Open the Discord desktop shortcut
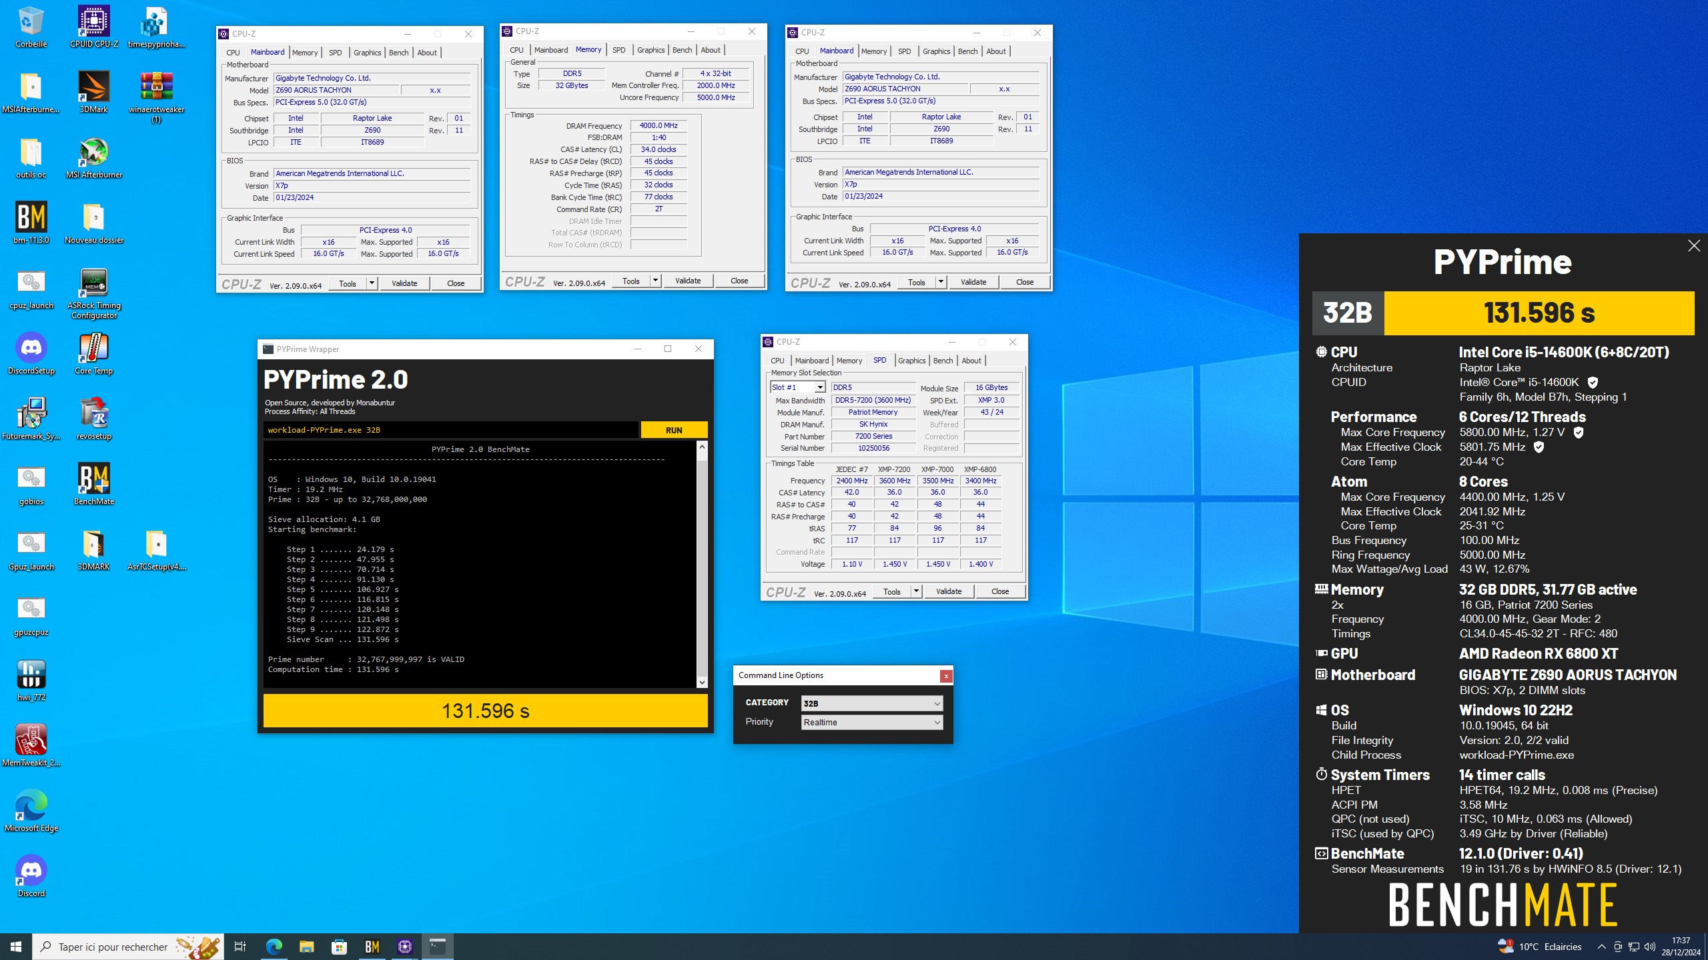This screenshot has width=1708, height=960. tap(31, 876)
